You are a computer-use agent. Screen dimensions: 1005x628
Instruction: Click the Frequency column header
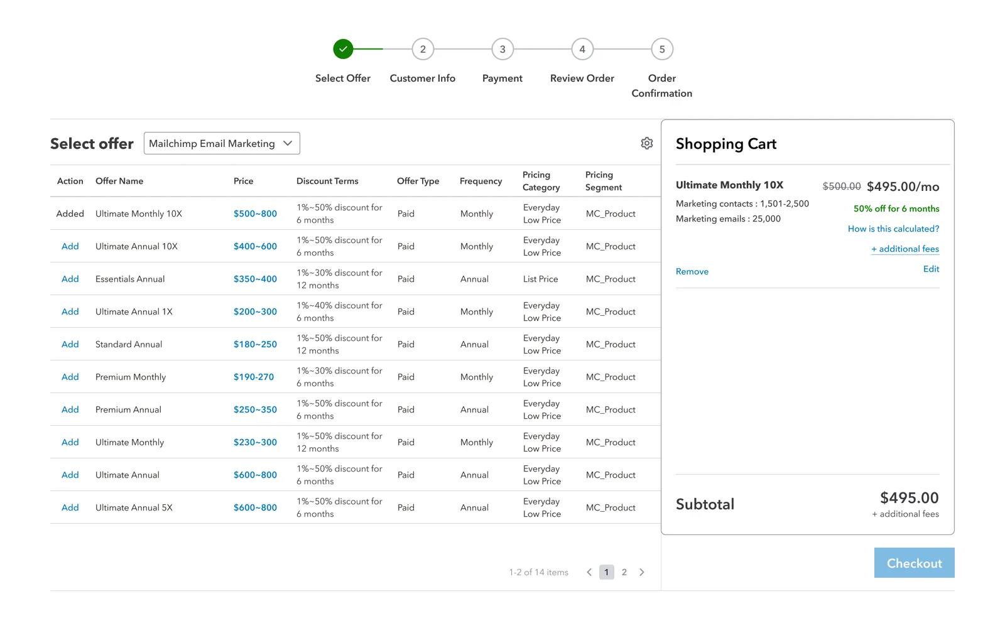481,181
